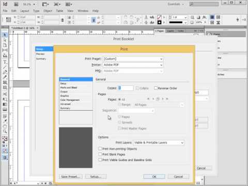
Task: Switch to the Layers panel tab
Action: (x=171, y=31)
